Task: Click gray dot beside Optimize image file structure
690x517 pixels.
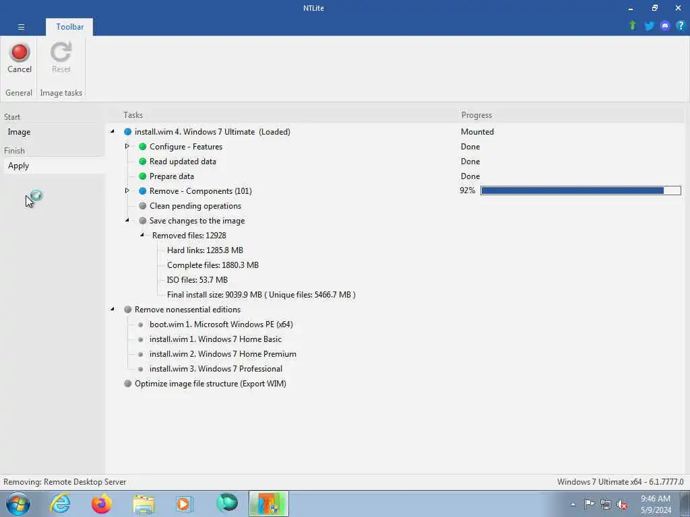Action: [x=127, y=383]
